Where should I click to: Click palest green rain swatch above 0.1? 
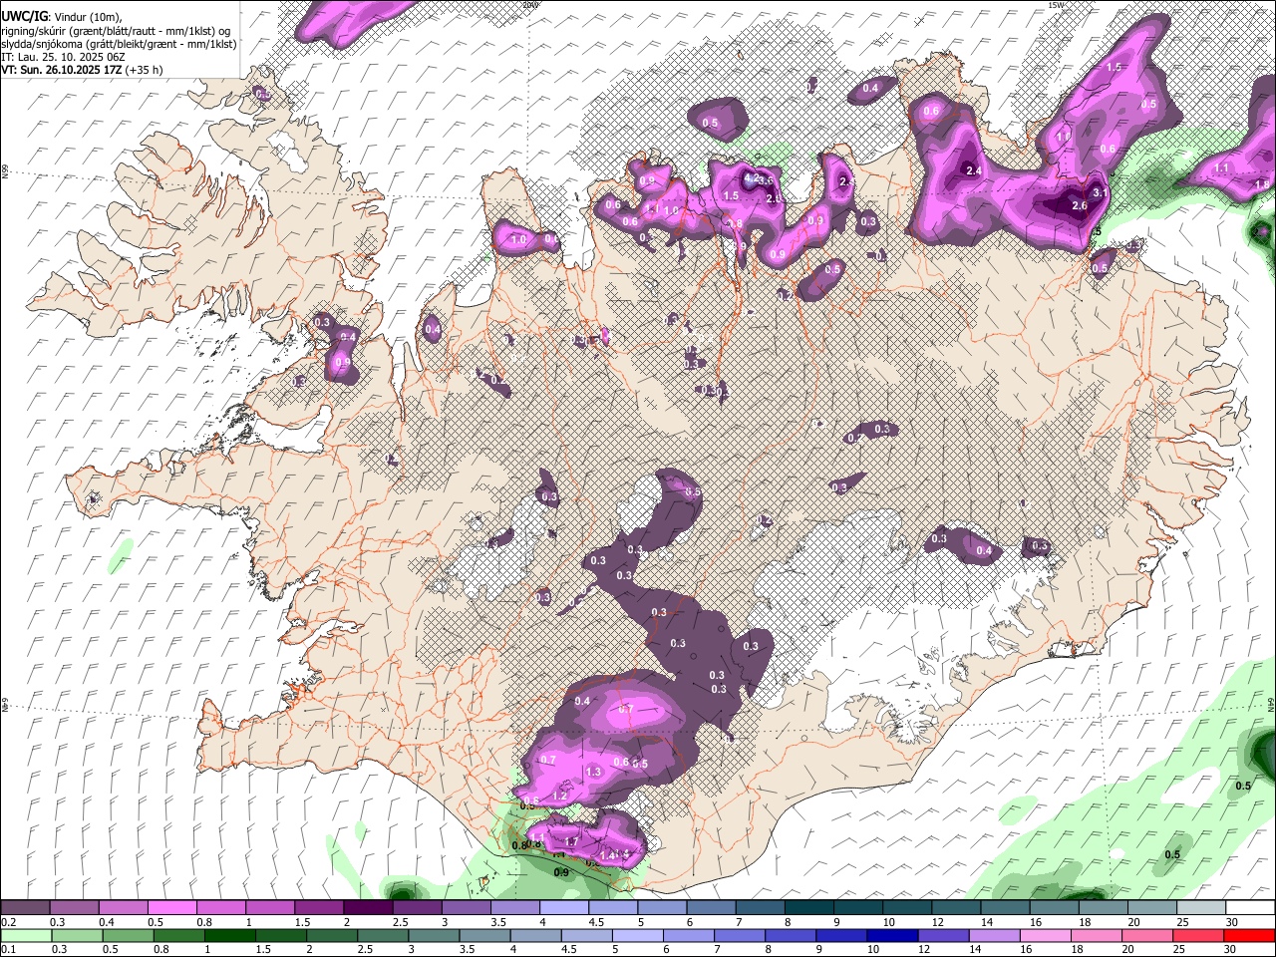coord(26,936)
